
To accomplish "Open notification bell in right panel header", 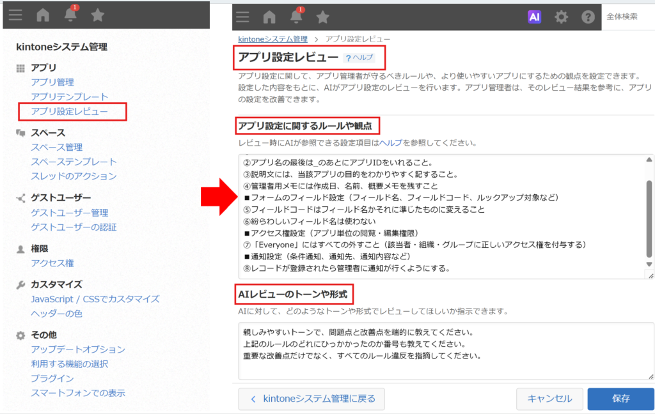I will pyautogui.click(x=296, y=16).
